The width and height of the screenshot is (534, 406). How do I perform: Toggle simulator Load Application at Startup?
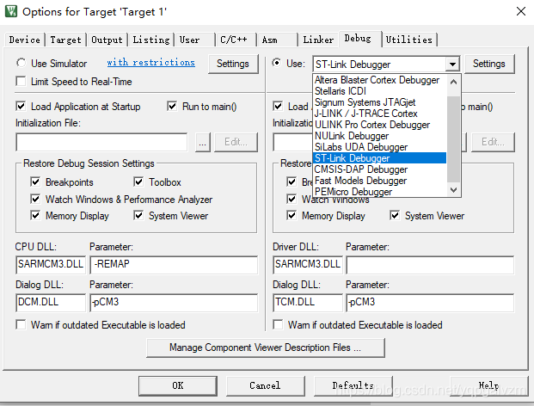coord(21,107)
